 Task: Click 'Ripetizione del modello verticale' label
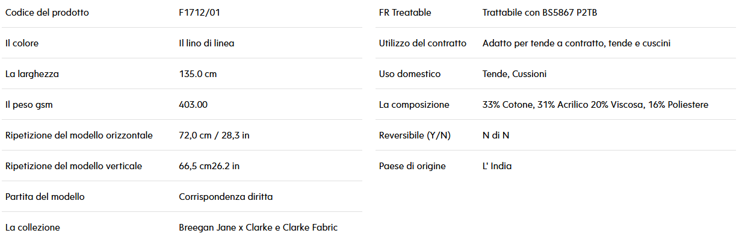pyautogui.click(x=73, y=166)
